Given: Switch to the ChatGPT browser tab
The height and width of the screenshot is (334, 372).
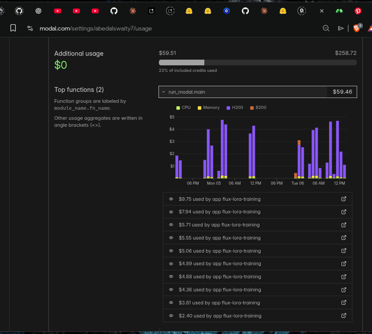Looking at the screenshot, I should (39, 11).
